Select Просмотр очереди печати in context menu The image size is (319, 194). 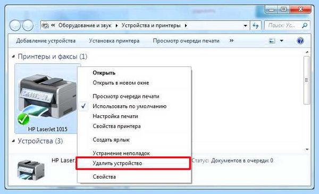pyautogui.click(x=134, y=96)
